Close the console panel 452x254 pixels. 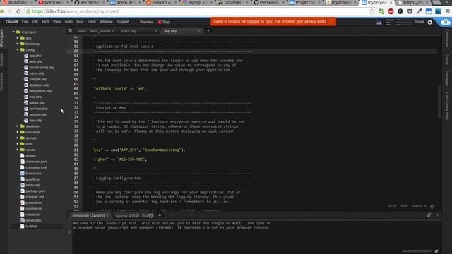438,215
